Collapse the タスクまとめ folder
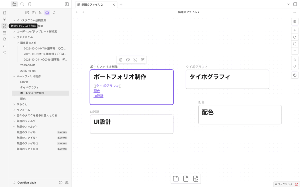The image size is (300, 187). coord(14,37)
